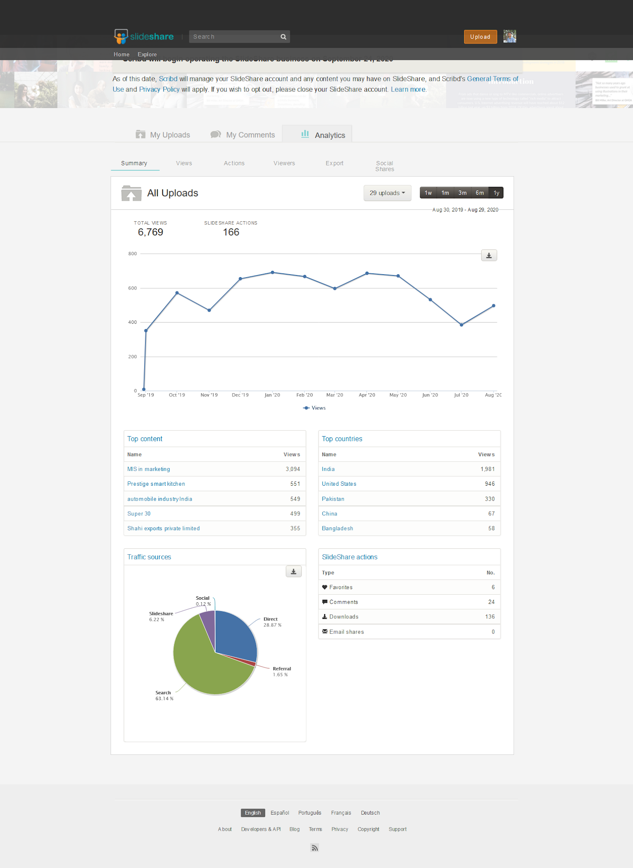This screenshot has width=633, height=868.
Task: Select the 1m time range
Action: 445,193
